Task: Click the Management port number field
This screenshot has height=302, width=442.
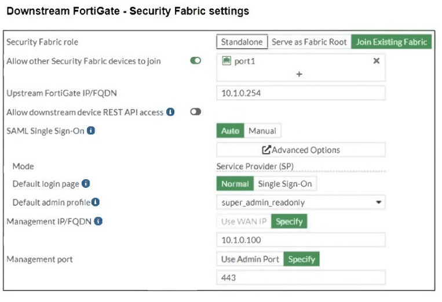Action: [301, 278]
